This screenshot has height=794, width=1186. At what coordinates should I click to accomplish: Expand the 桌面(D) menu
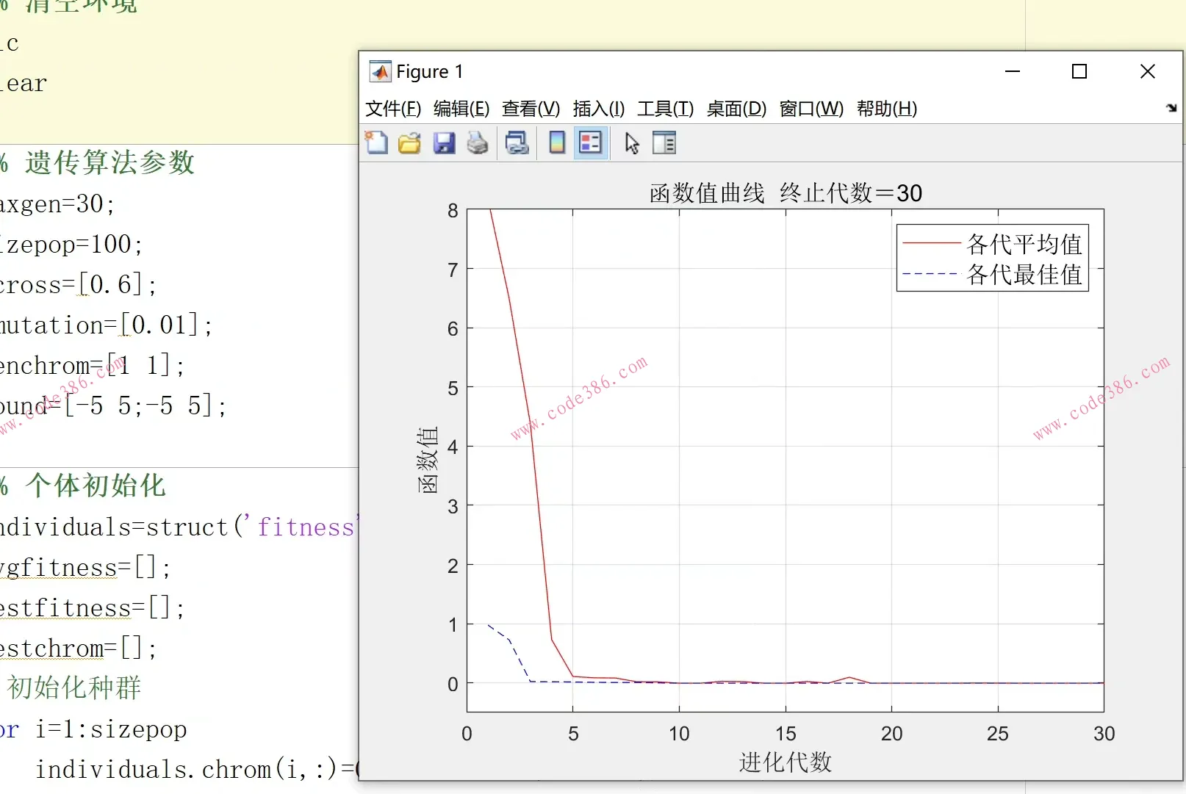click(736, 109)
